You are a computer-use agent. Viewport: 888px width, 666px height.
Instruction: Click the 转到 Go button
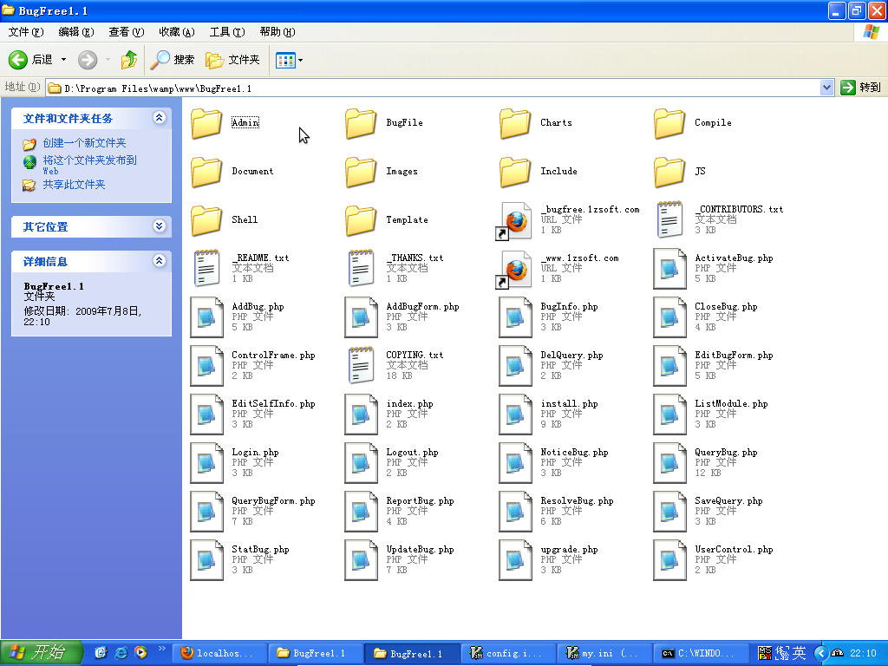tap(861, 88)
